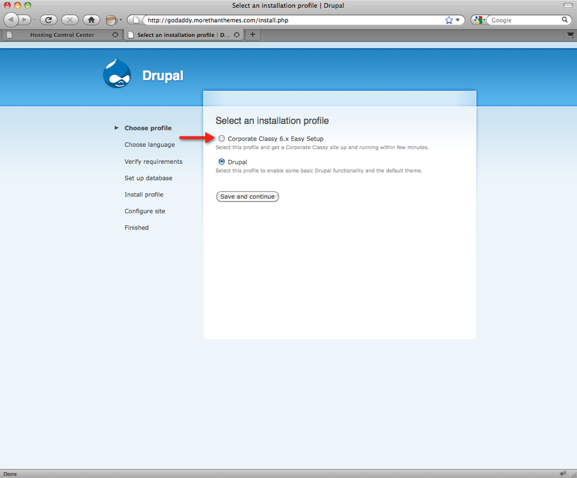
Task: Go forward with the Forward arrow
Action: pyautogui.click(x=24, y=20)
